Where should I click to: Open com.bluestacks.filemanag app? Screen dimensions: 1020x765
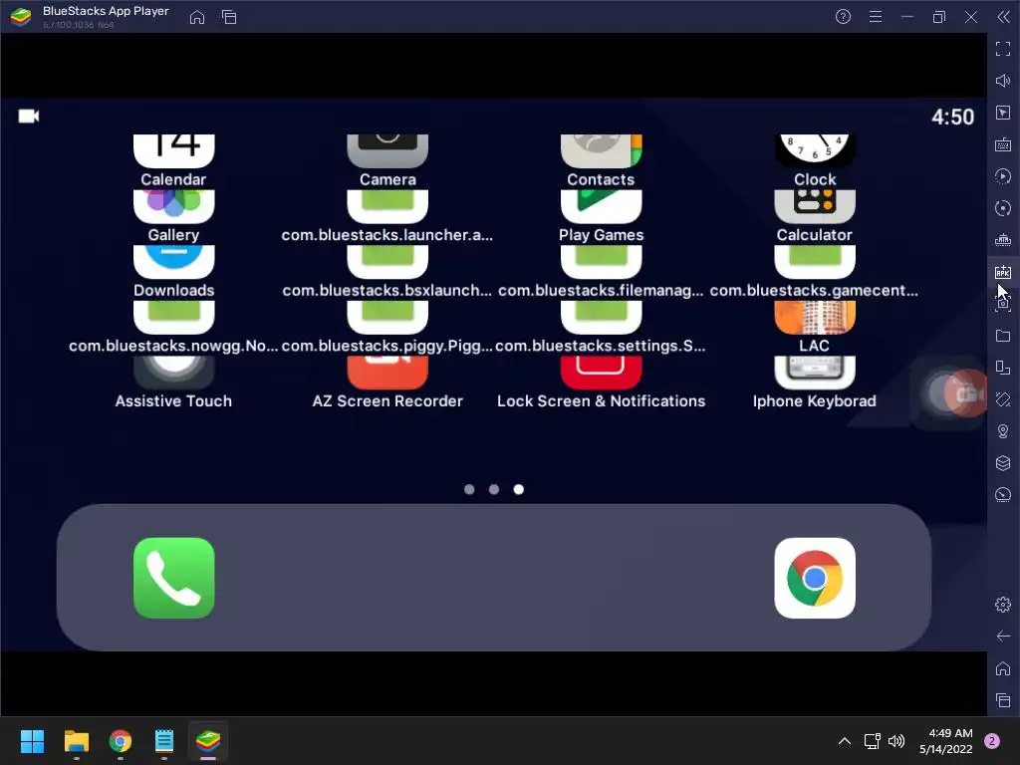[x=601, y=262]
